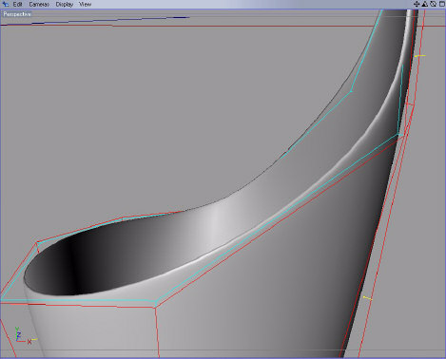Open the Display menu
This screenshot has height=359, width=446.
pos(65,5)
